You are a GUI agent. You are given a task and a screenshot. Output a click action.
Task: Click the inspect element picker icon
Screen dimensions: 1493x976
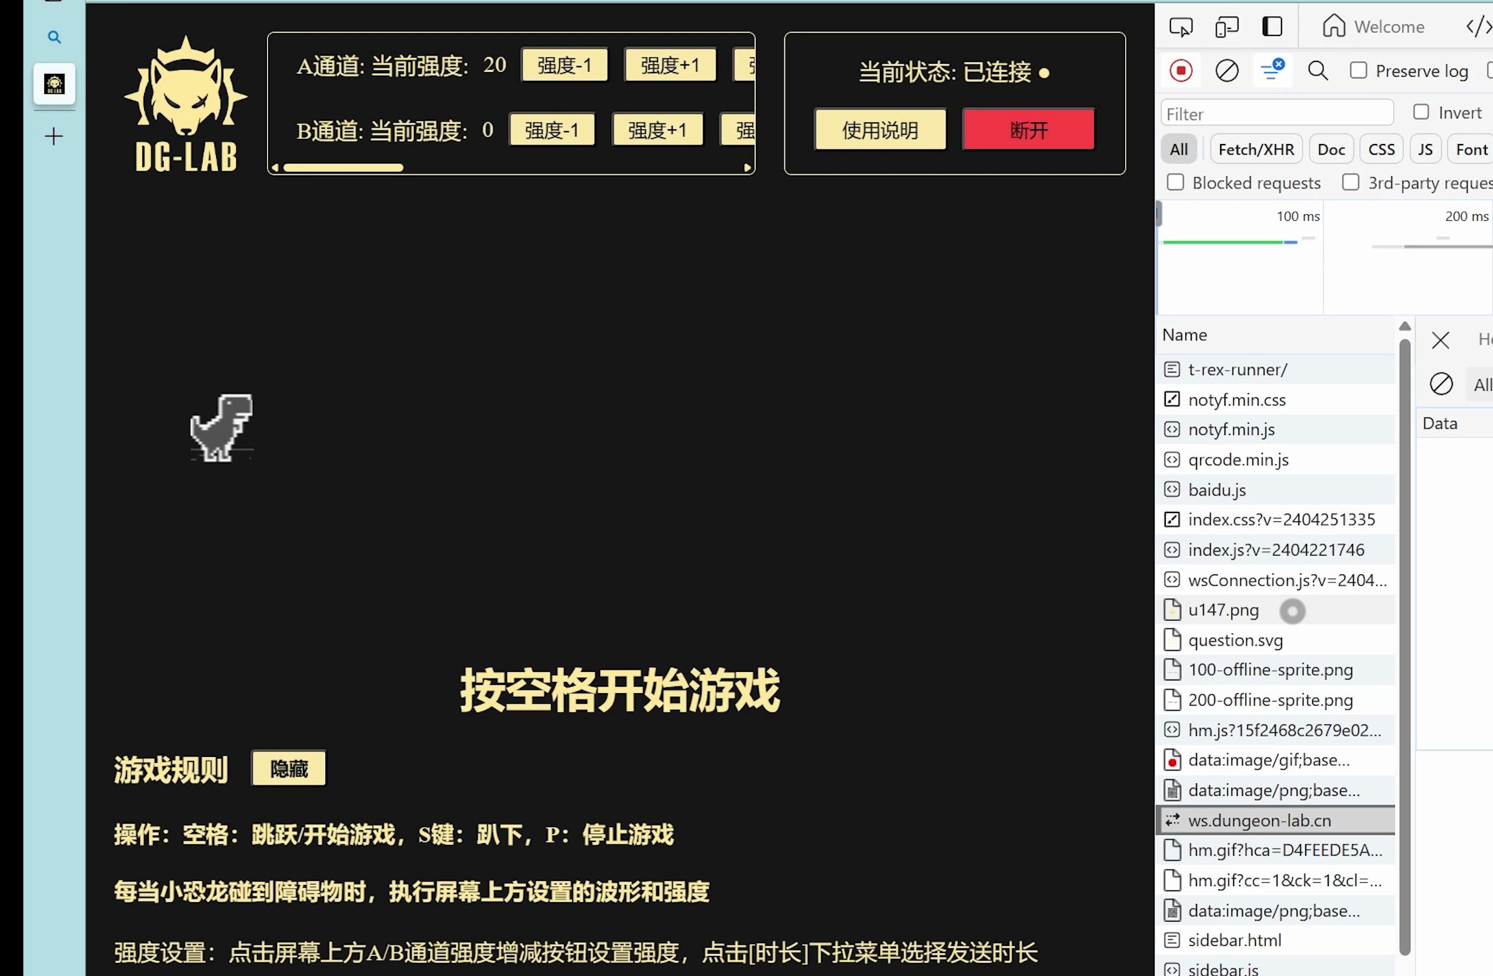click(1181, 27)
